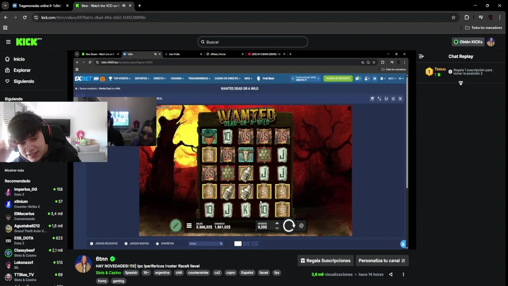Open recommended channel ElMacarius
The height and width of the screenshot is (286, 508).
[x=34, y=216]
